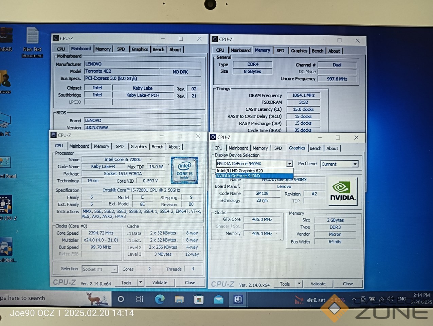Click the taskbar search box
The image size is (433, 326).
[x=56, y=298]
